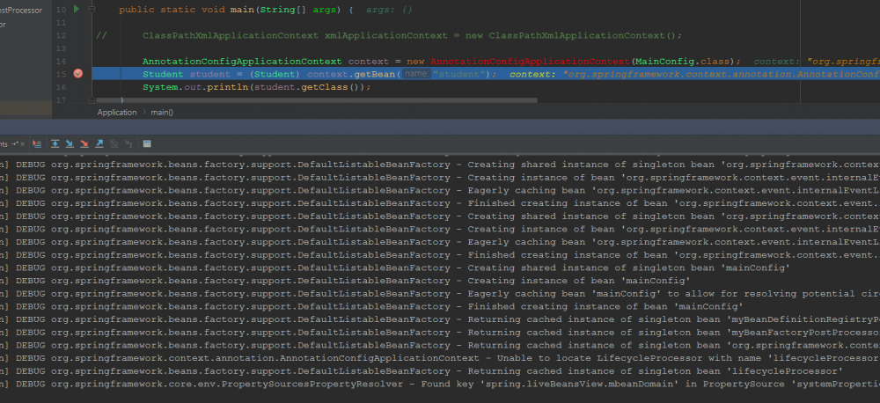880x403 pixels.
Task: Open the Evaluate Expression calculator icon
Action: pyautogui.click(x=147, y=144)
